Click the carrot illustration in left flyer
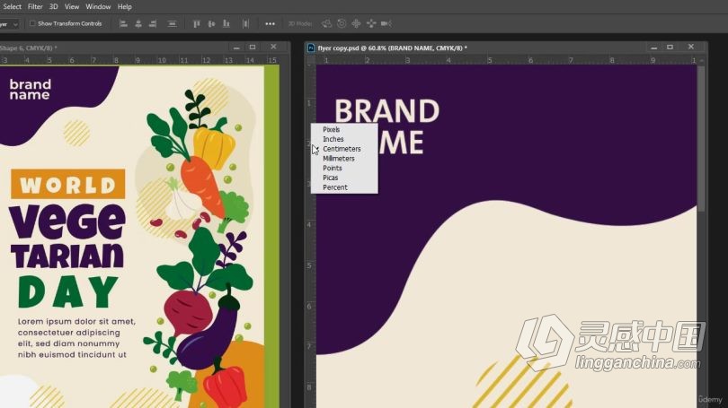 [x=202, y=187]
